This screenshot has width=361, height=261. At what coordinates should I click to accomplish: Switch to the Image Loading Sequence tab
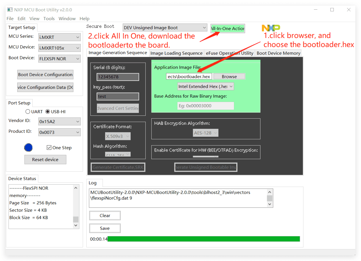176,53
